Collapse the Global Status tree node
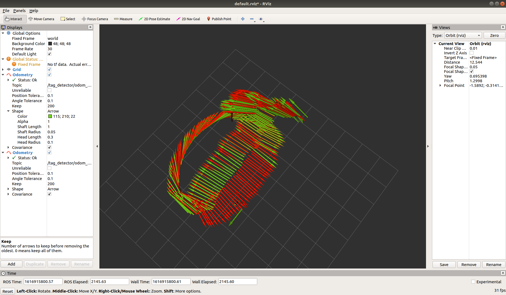 [x=3, y=59]
